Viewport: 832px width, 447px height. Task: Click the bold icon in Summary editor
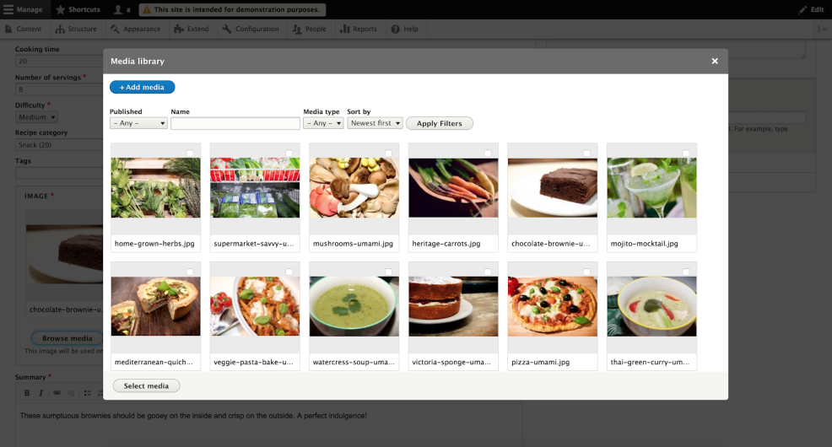27,393
